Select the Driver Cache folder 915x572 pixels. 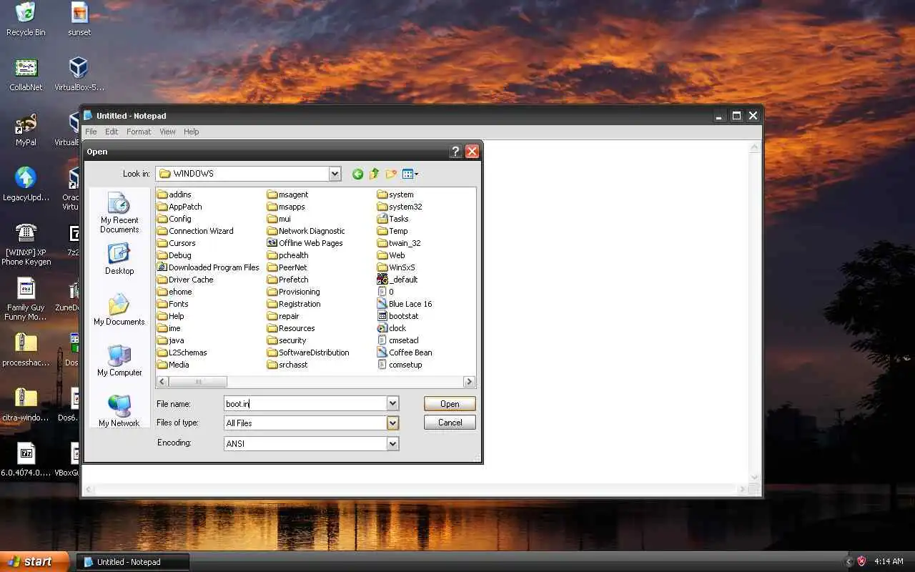click(x=185, y=280)
